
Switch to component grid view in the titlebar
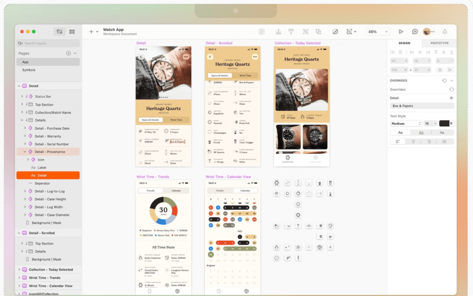(72, 31)
